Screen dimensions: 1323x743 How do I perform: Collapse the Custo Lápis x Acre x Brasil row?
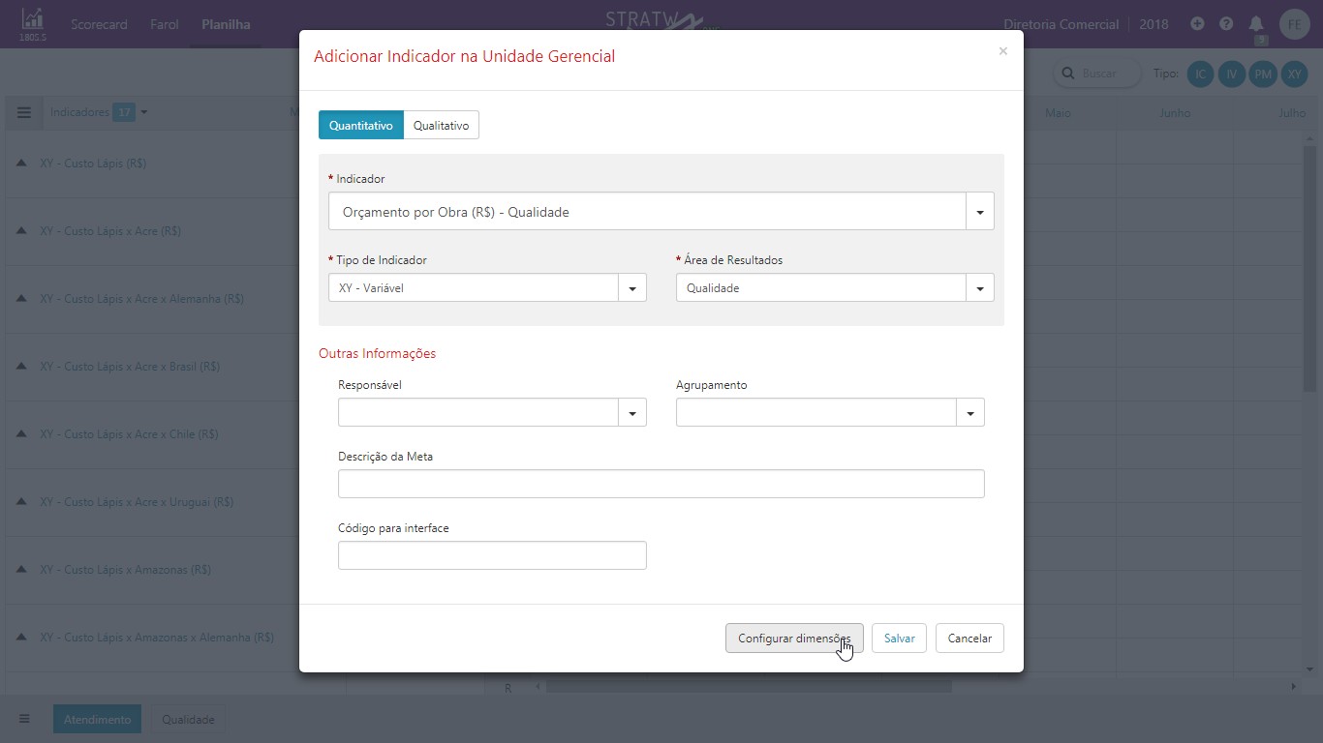click(21, 367)
